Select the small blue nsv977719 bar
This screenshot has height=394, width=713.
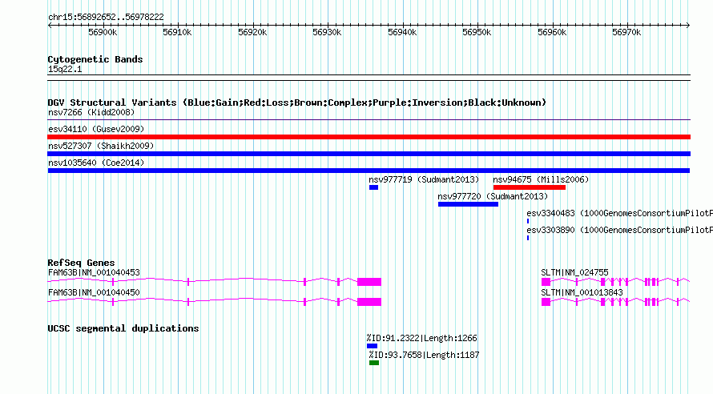(374, 187)
